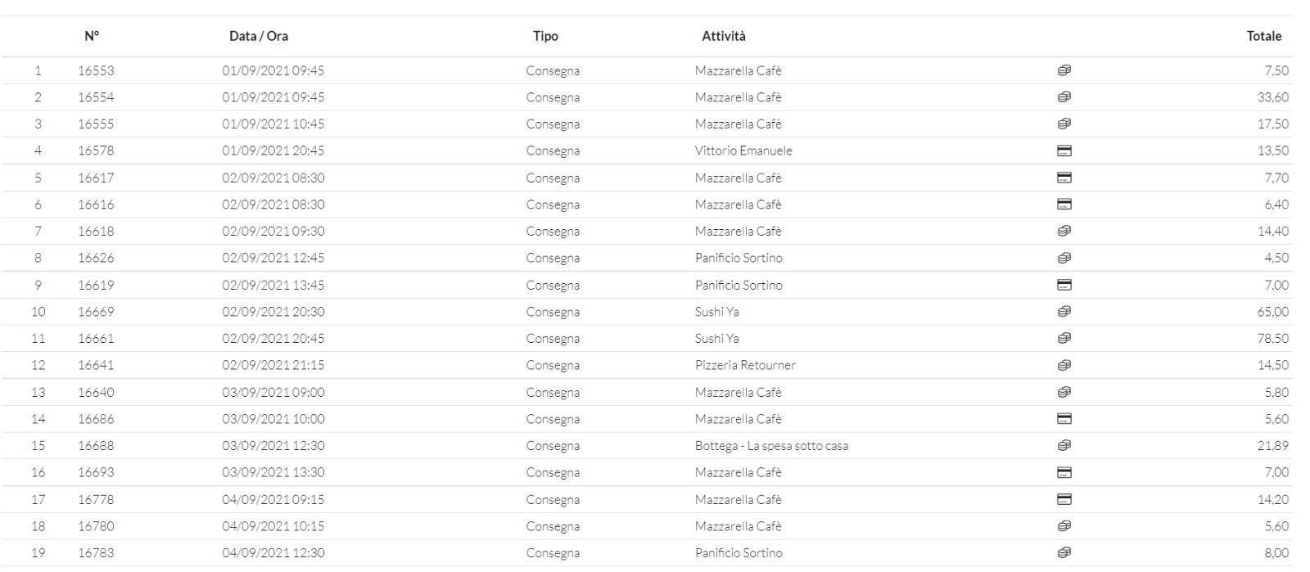Click total 78,50 of order 16661
The image size is (1310, 572).
pos(1272,339)
